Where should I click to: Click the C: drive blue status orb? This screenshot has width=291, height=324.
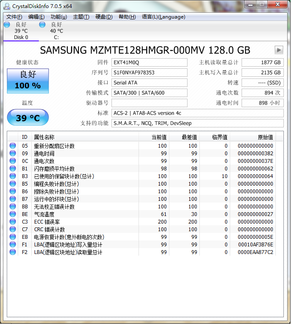click(x=42, y=24)
